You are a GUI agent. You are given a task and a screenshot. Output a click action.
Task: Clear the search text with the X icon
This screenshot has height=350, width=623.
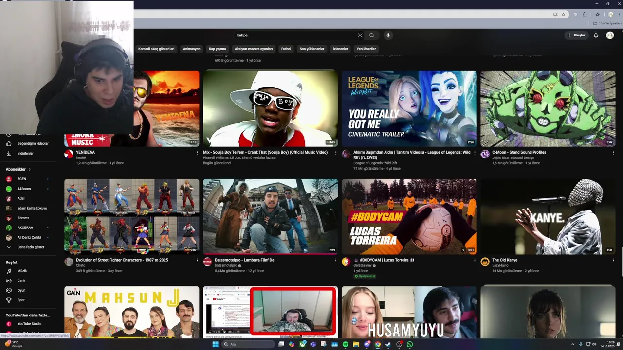360,35
